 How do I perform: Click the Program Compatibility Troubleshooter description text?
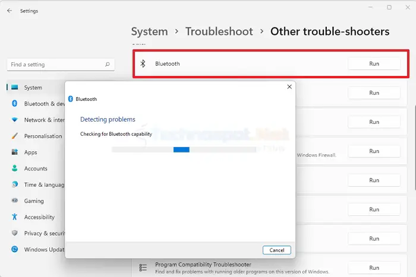[242, 272]
